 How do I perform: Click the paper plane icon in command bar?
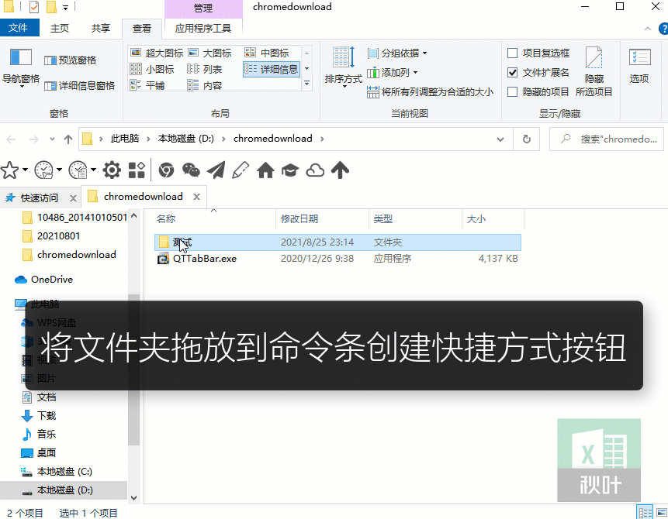(216, 170)
